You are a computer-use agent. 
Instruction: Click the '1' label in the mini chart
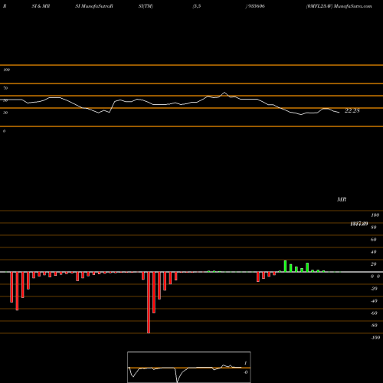pyautogui.click(x=246, y=363)
